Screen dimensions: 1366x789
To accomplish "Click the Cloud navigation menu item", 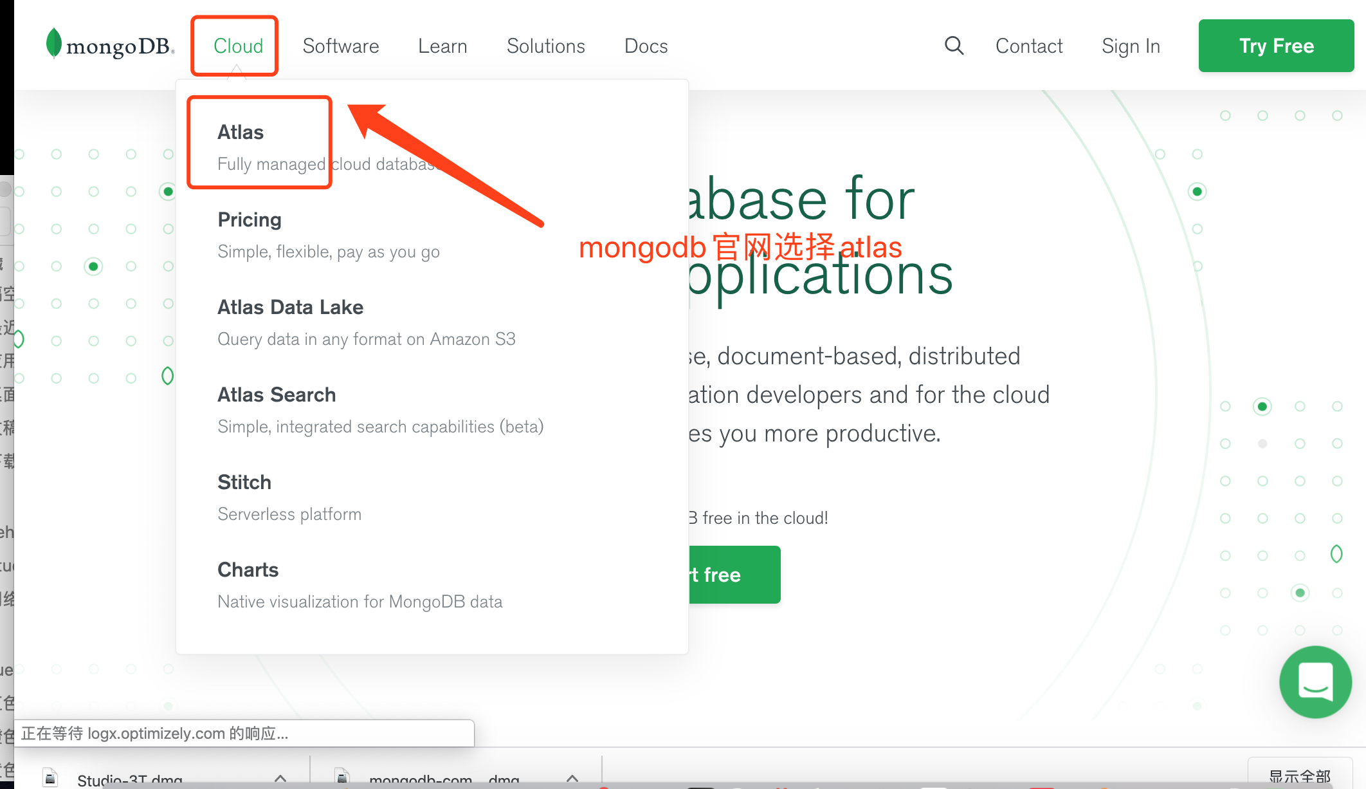I will click(x=239, y=45).
